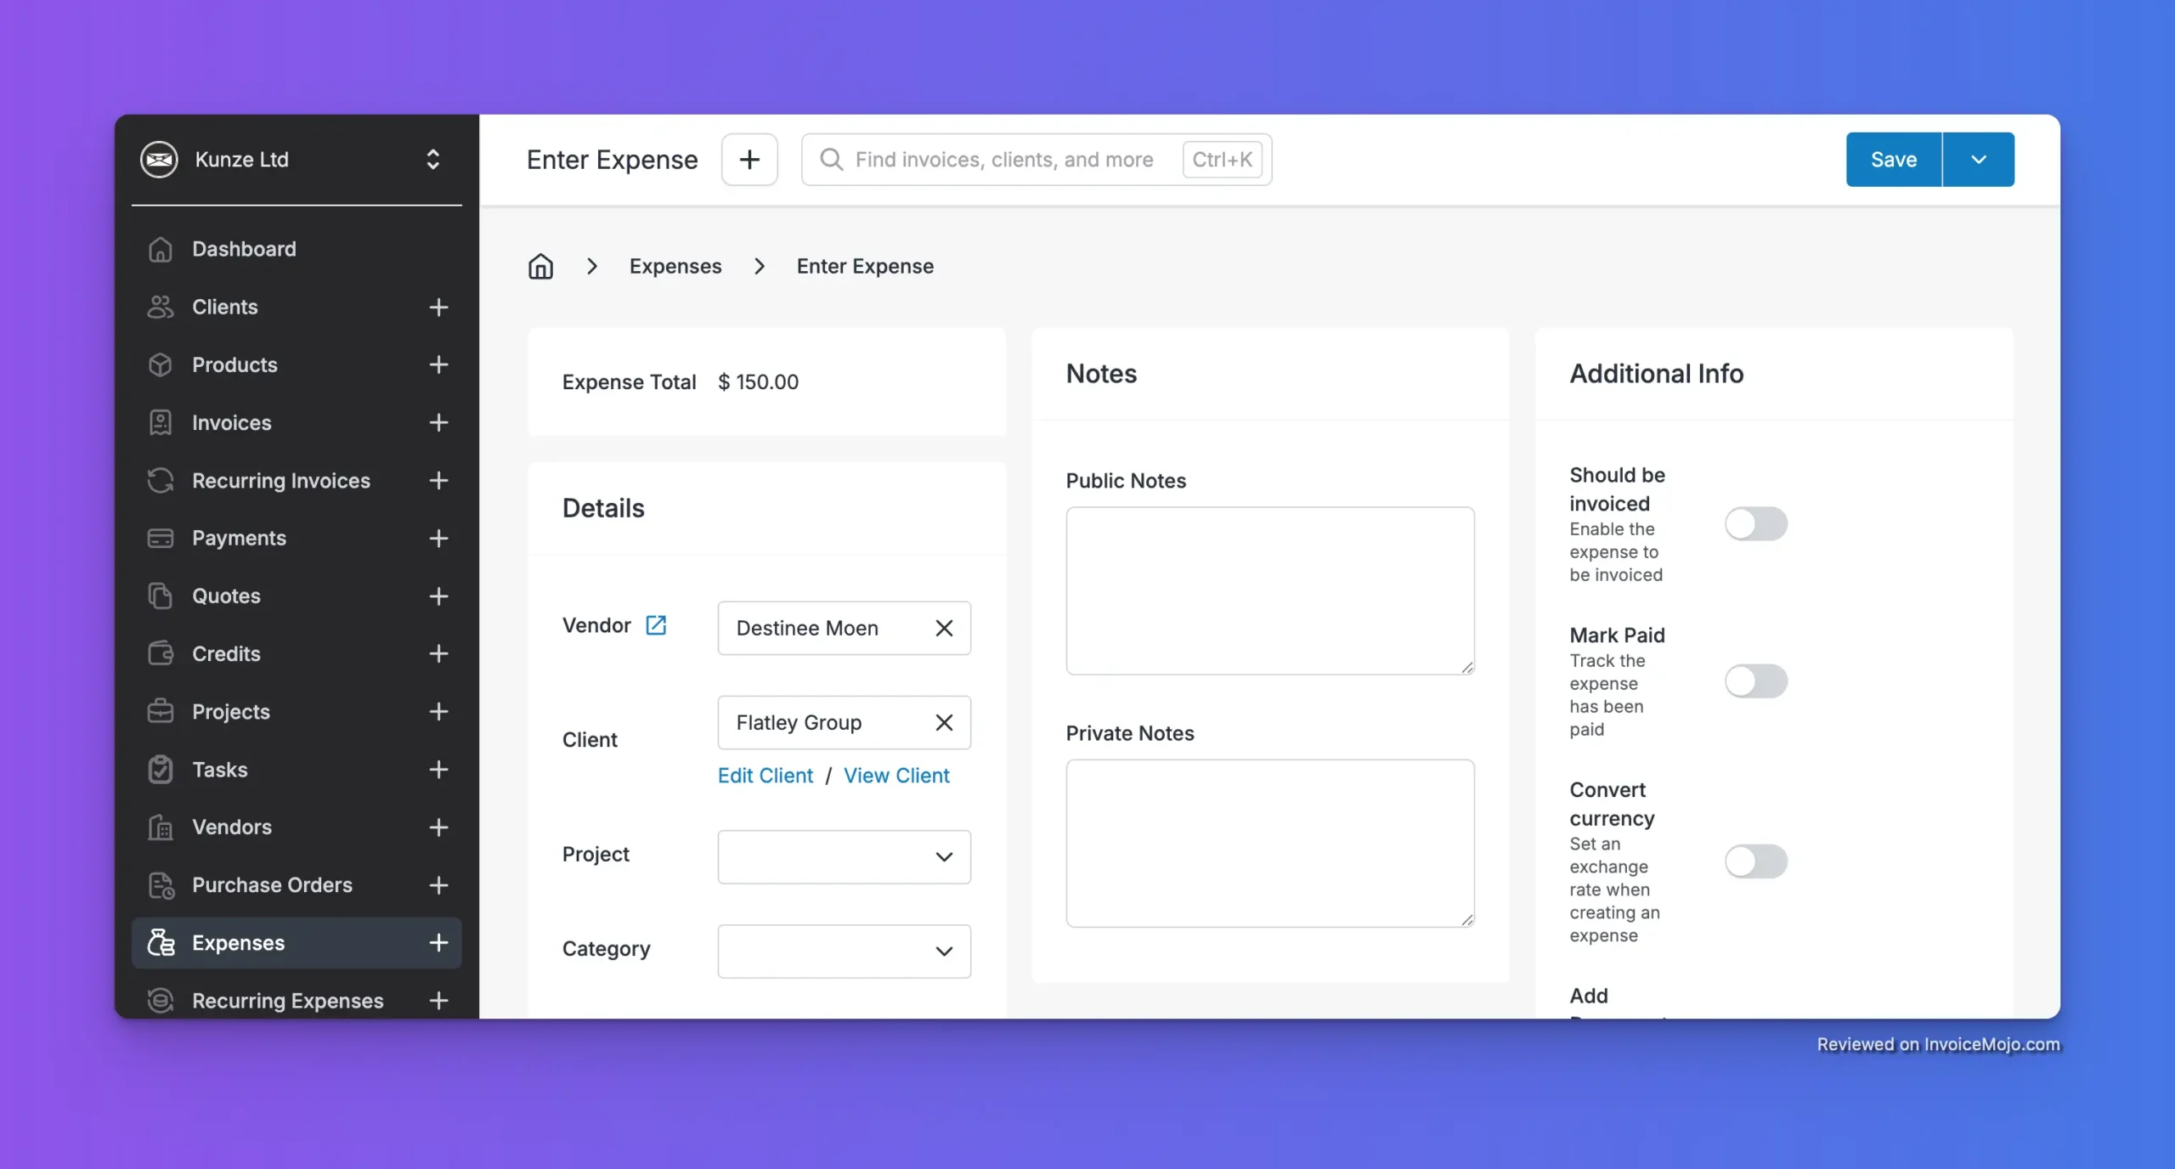Go to Dashboard in sidebar
This screenshot has height=1169, width=2175.
pyautogui.click(x=244, y=249)
